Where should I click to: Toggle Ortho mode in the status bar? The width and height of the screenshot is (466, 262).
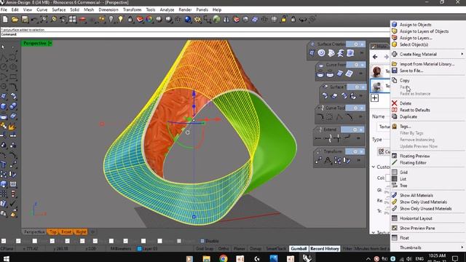pyautogui.click(x=224, y=249)
